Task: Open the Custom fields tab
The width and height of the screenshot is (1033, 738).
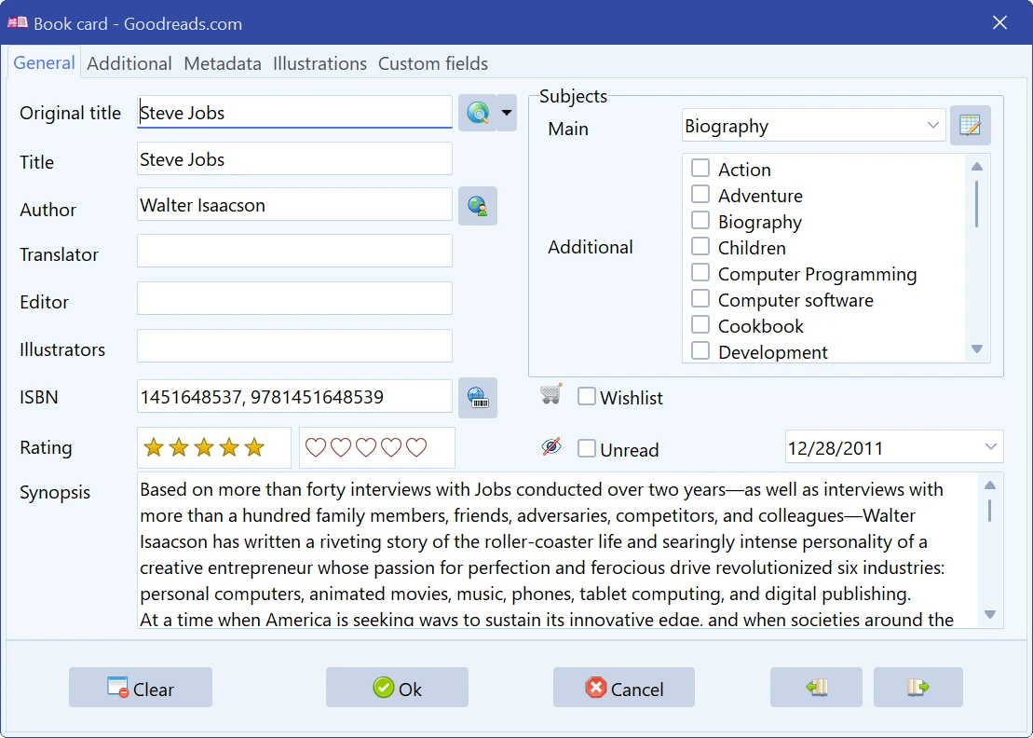Action: click(433, 63)
